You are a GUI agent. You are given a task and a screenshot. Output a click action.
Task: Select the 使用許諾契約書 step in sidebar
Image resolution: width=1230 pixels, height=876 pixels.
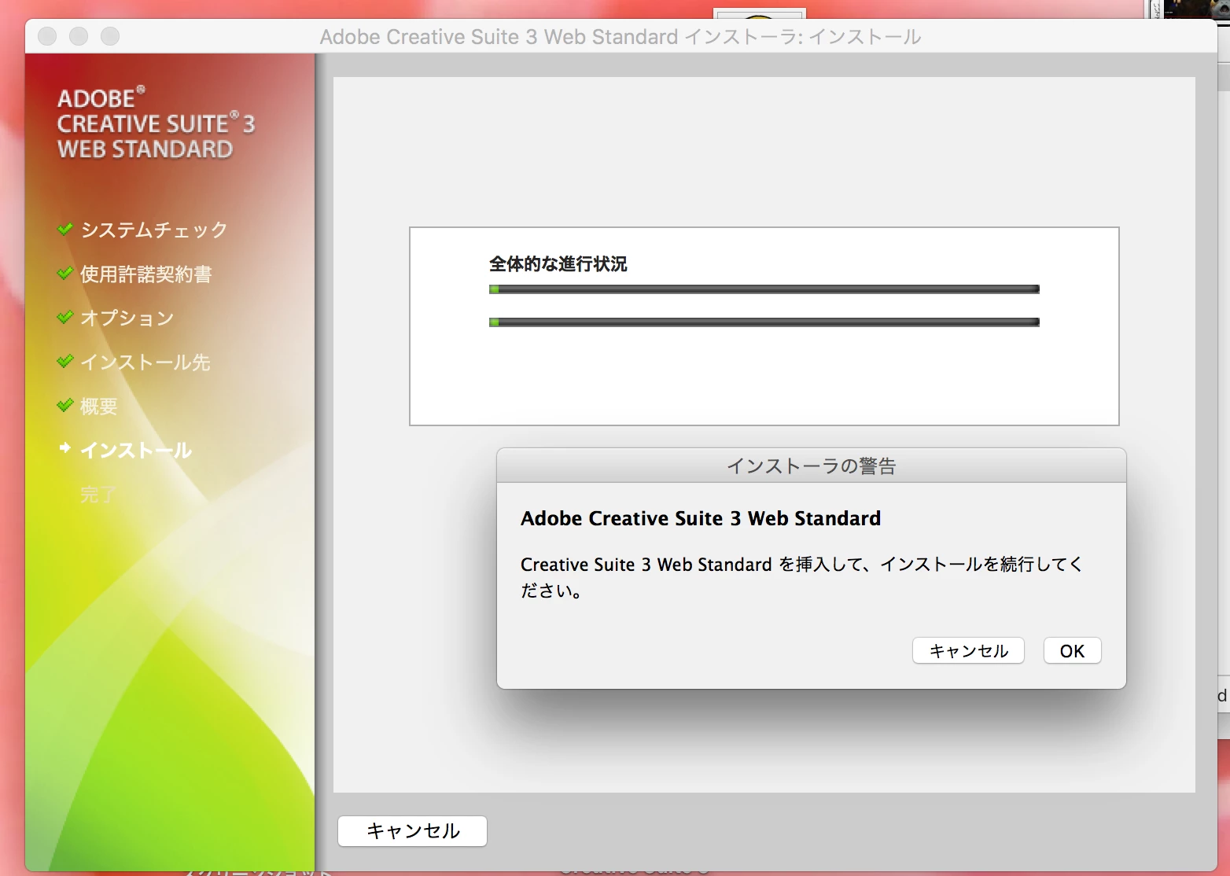coord(146,274)
